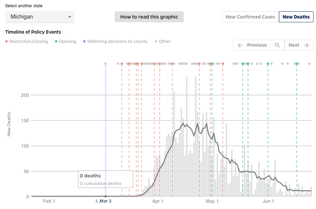The width and height of the screenshot is (316, 209).
Task: Select the Mar 3 timeline event dot
Action: point(105,64)
